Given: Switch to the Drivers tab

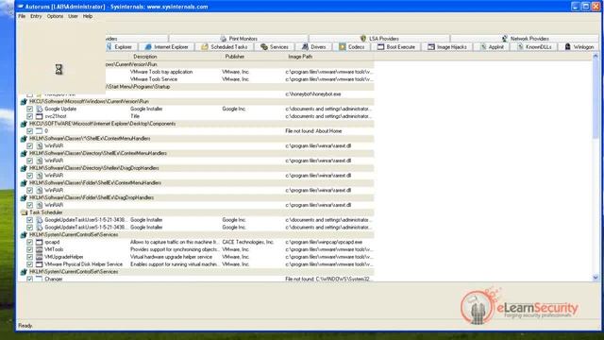Looking at the screenshot, I should (x=314, y=46).
